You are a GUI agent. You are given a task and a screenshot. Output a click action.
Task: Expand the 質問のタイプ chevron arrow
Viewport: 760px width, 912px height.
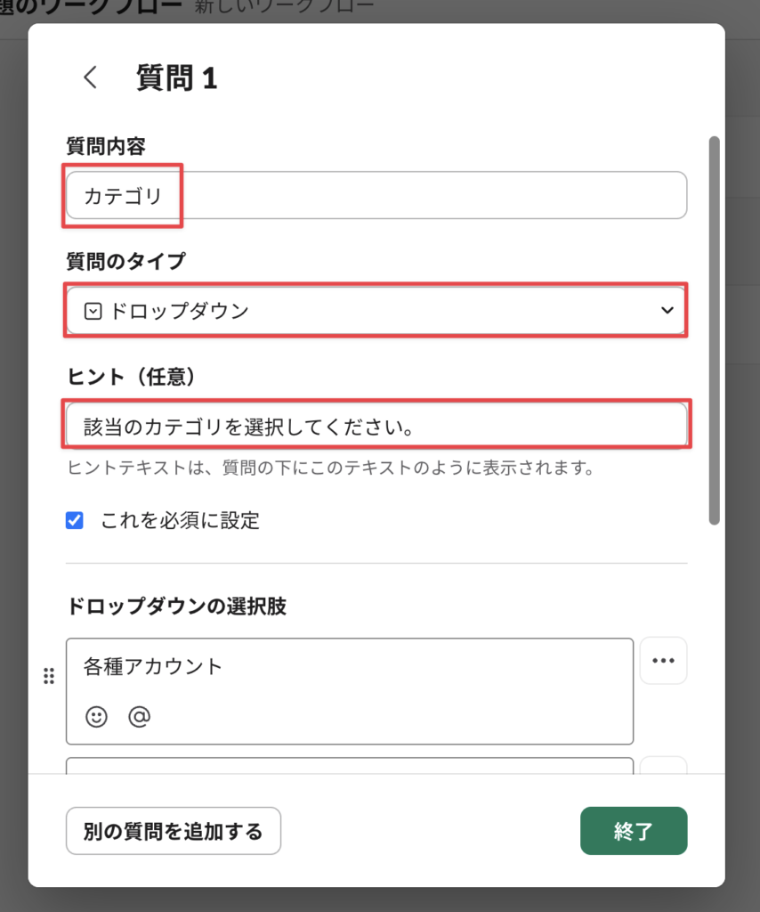point(667,311)
